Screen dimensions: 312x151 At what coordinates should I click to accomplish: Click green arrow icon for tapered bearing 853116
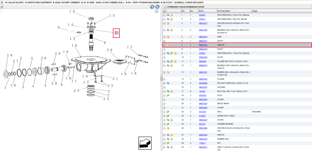point(168,124)
